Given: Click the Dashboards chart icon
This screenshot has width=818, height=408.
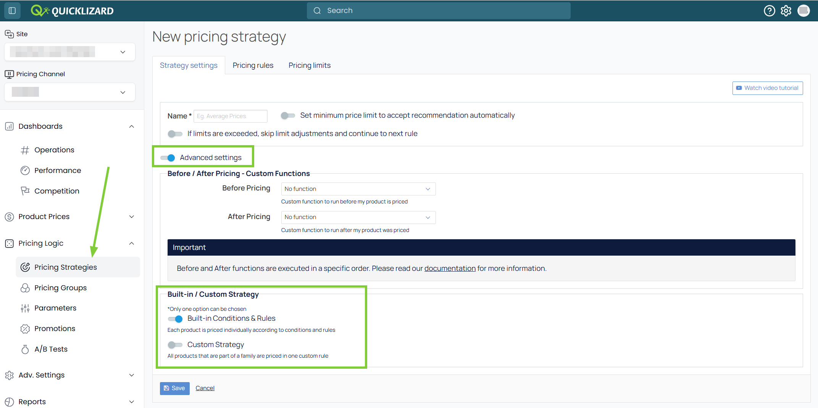Looking at the screenshot, I should coord(10,126).
